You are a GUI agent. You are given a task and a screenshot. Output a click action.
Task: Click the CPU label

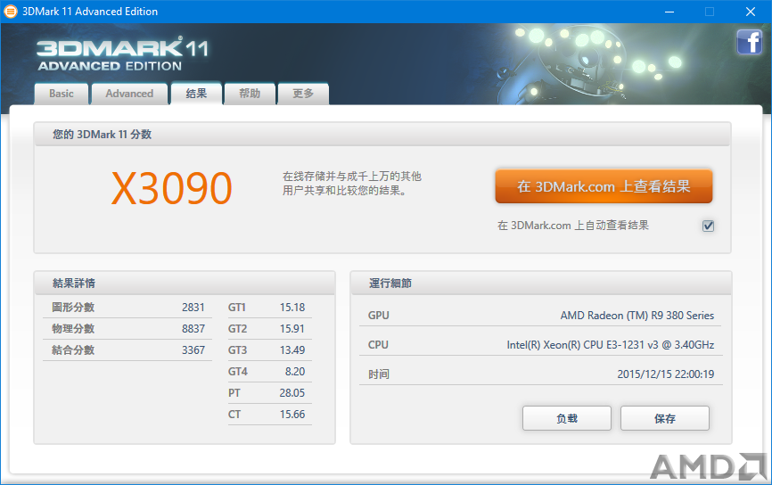click(378, 345)
